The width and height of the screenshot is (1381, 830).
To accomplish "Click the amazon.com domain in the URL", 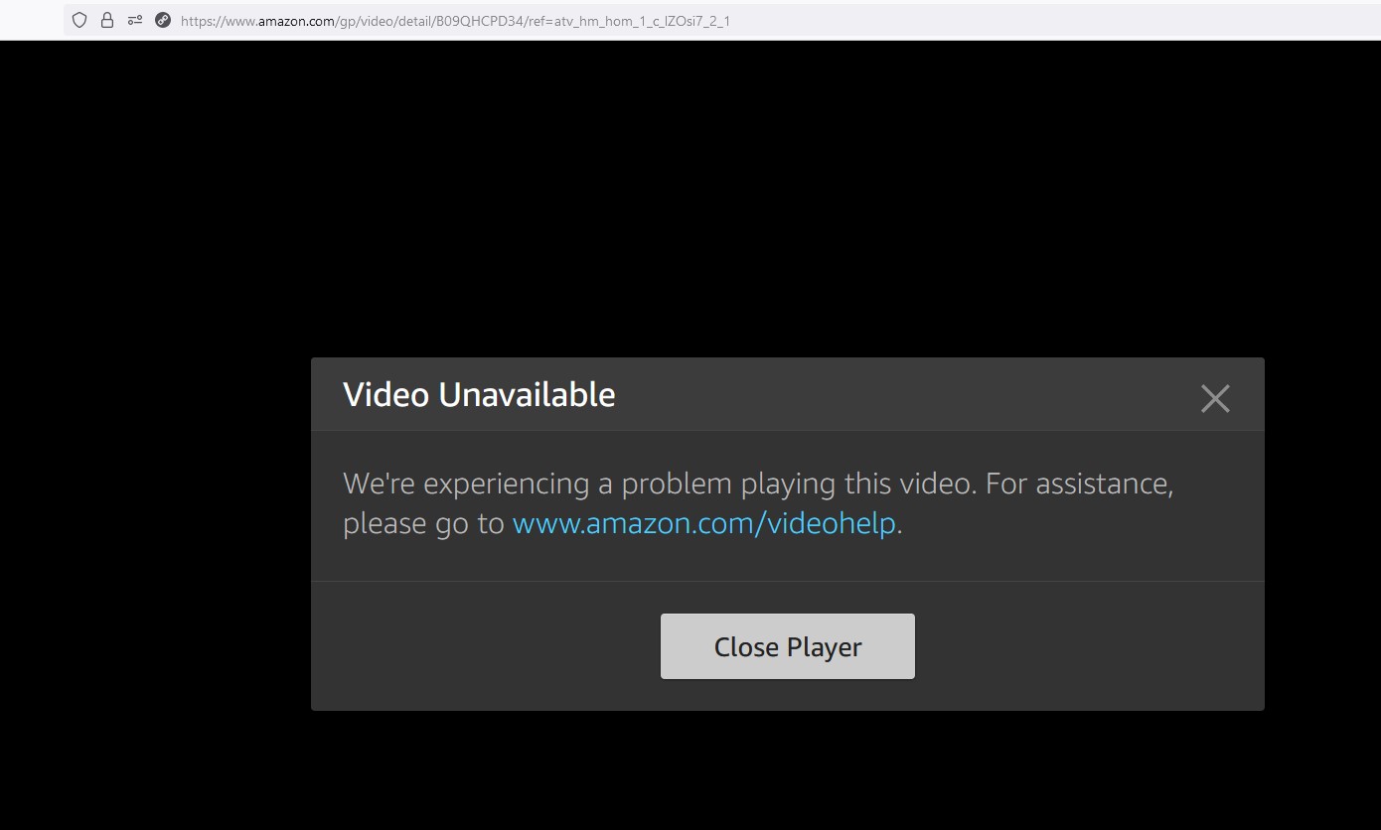I will pos(296,21).
